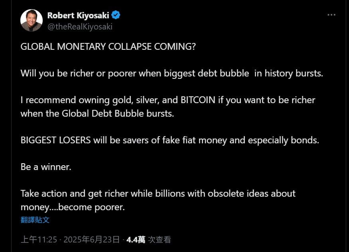Click the Robert Kiyosaki display name
The image size is (349, 252).
78,16
